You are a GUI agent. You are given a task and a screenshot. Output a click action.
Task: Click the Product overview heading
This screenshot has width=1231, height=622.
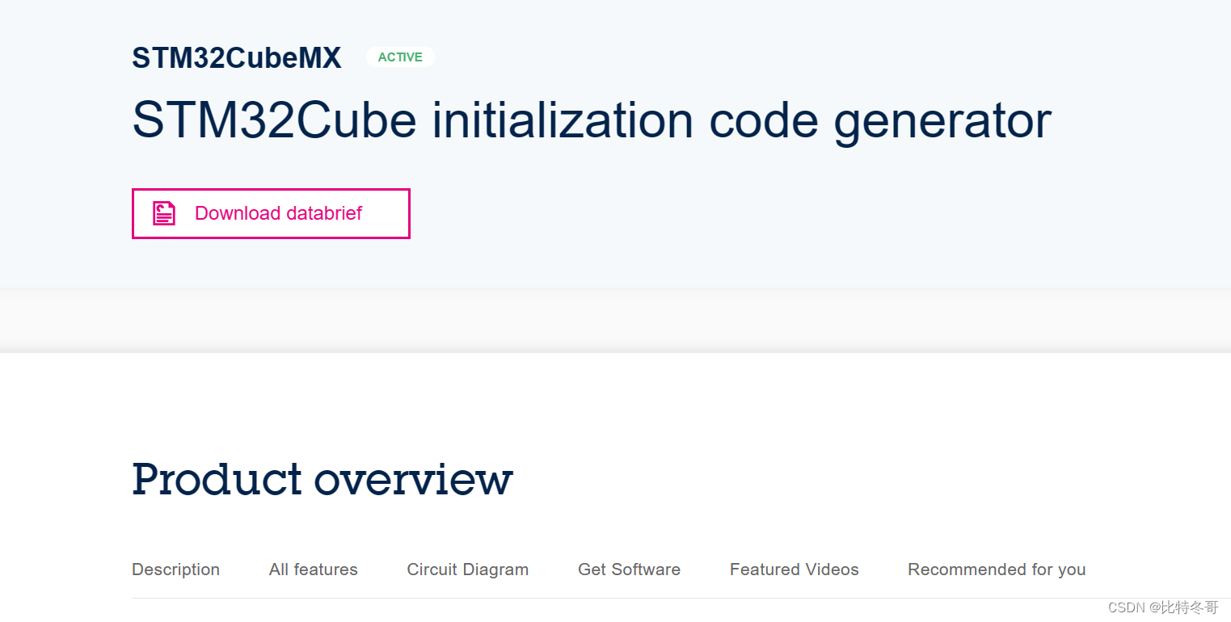[323, 478]
